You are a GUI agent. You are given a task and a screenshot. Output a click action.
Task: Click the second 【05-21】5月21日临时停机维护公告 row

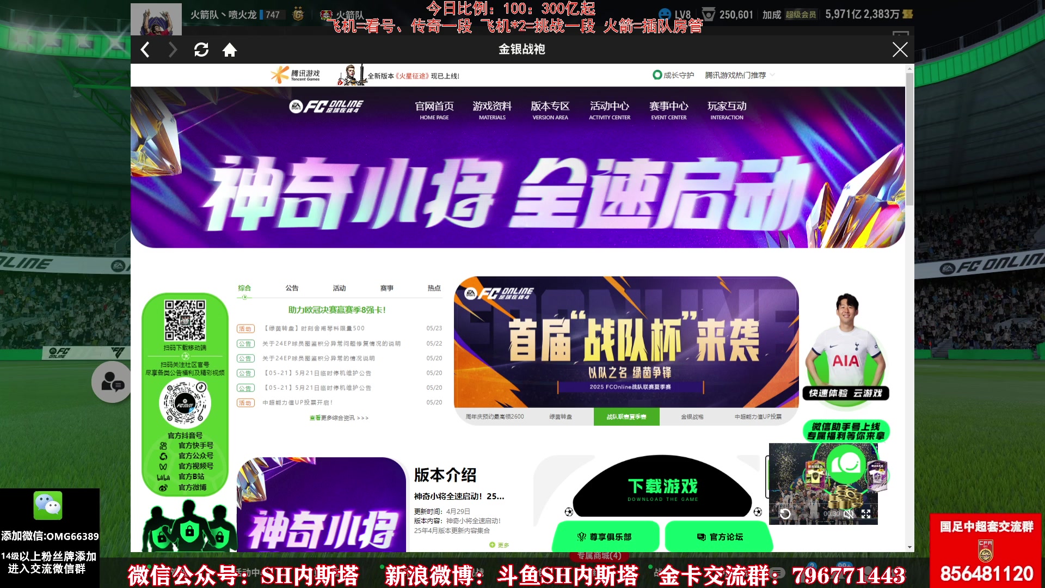point(317,388)
